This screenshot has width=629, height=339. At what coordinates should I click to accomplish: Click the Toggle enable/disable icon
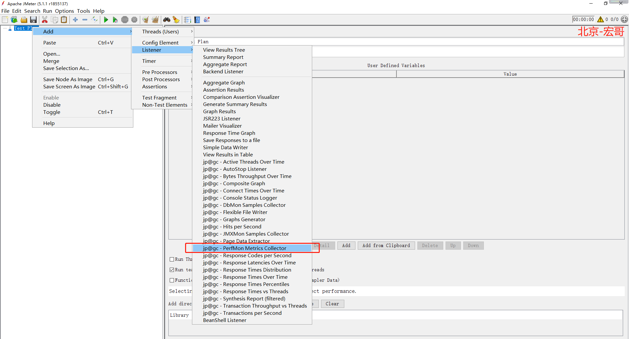[94, 20]
